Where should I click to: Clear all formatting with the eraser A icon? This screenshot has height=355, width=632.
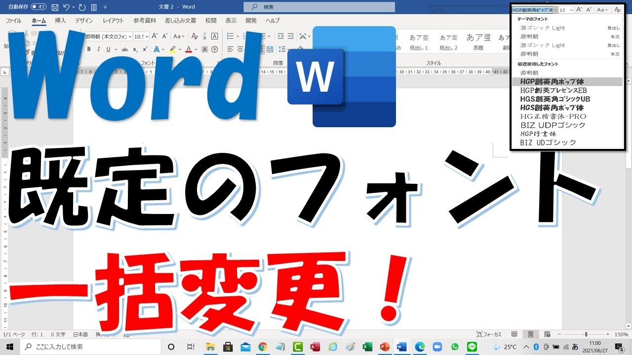click(x=195, y=36)
